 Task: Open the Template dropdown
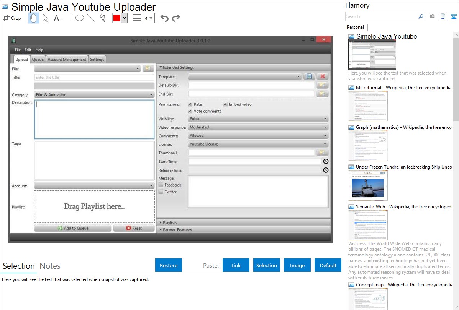tap(245, 76)
